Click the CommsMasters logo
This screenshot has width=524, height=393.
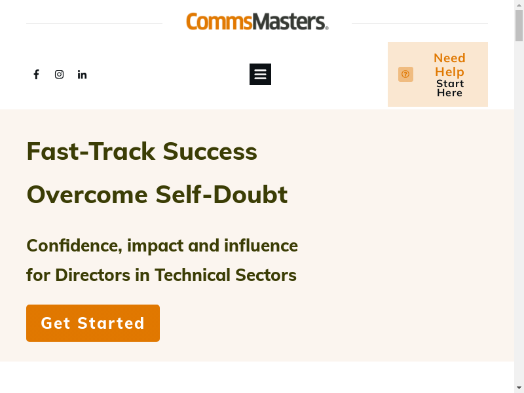tap(257, 22)
